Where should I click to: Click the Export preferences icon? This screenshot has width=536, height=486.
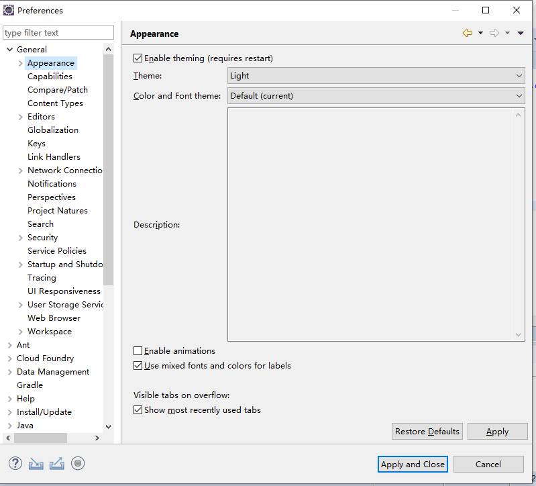click(x=57, y=464)
